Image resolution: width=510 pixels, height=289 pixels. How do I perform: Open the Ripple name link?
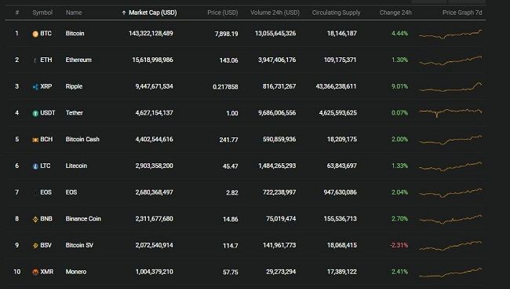pyautogui.click(x=74, y=86)
